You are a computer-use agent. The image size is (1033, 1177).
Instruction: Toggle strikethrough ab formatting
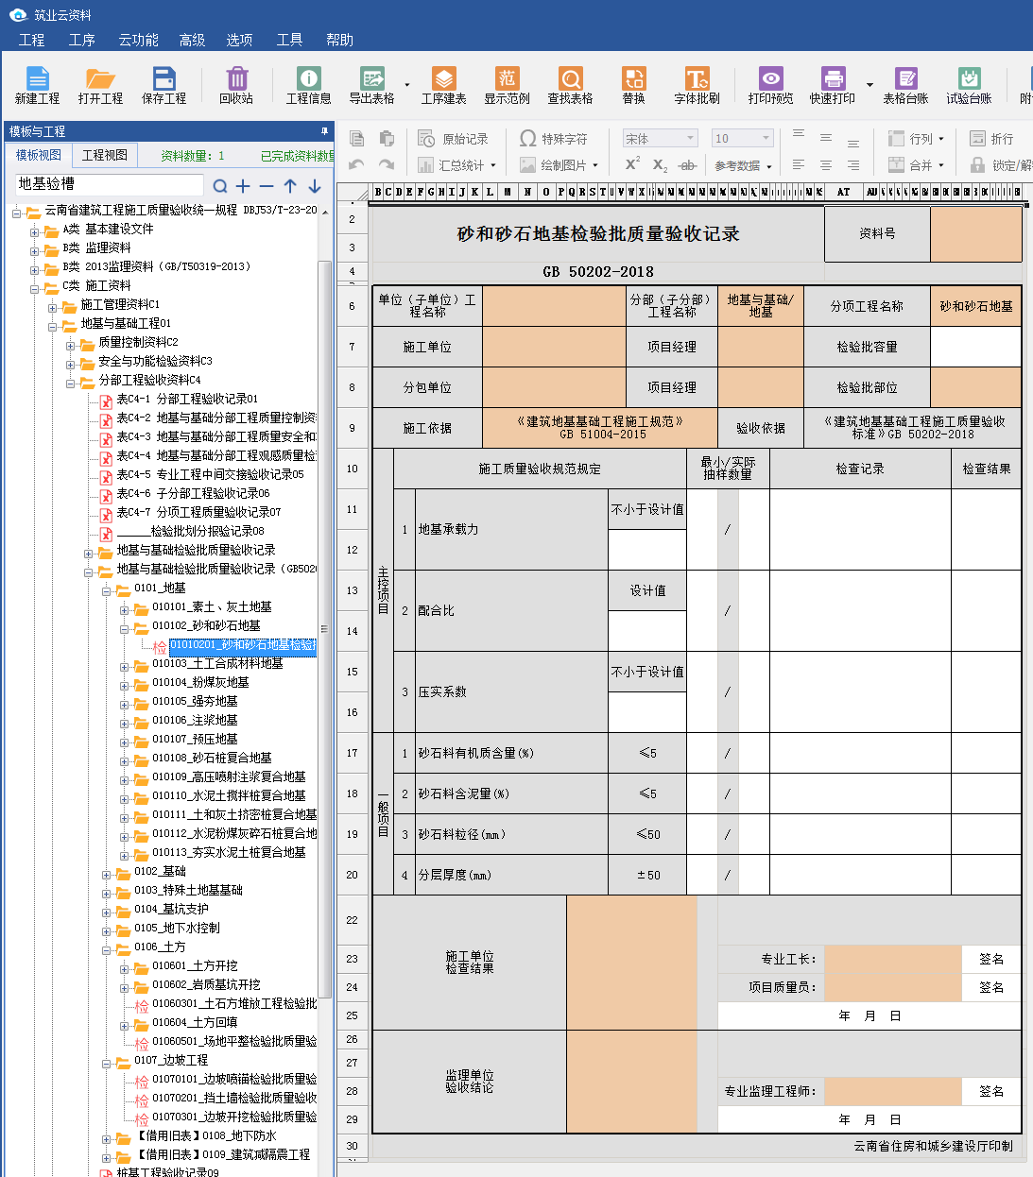[x=688, y=165]
